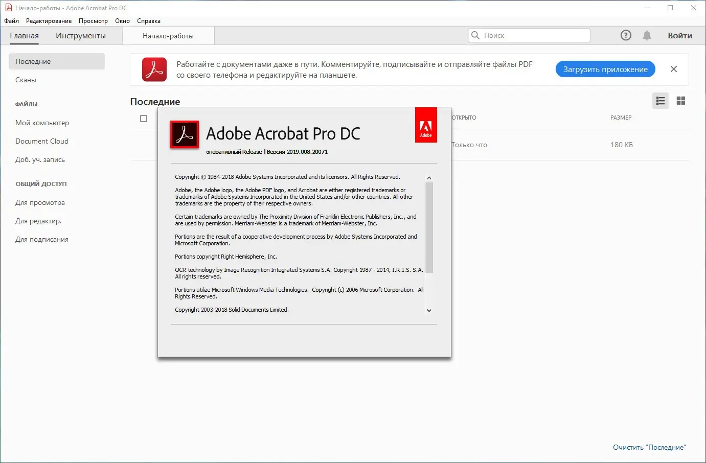
Task: Open Для просмотра shared section
Action: (41, 202)
